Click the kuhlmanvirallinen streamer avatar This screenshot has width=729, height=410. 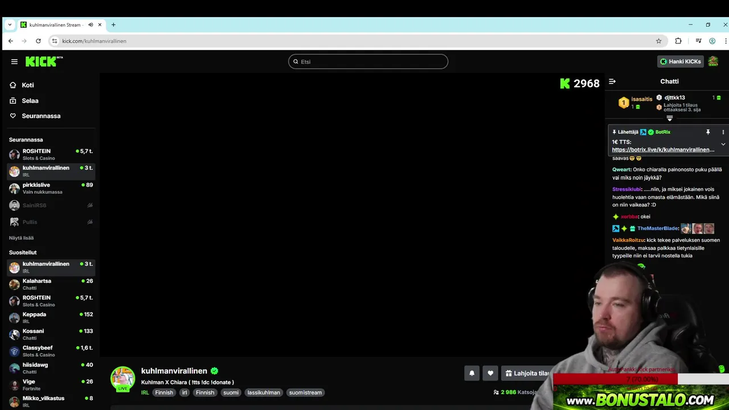click(122, 379)
